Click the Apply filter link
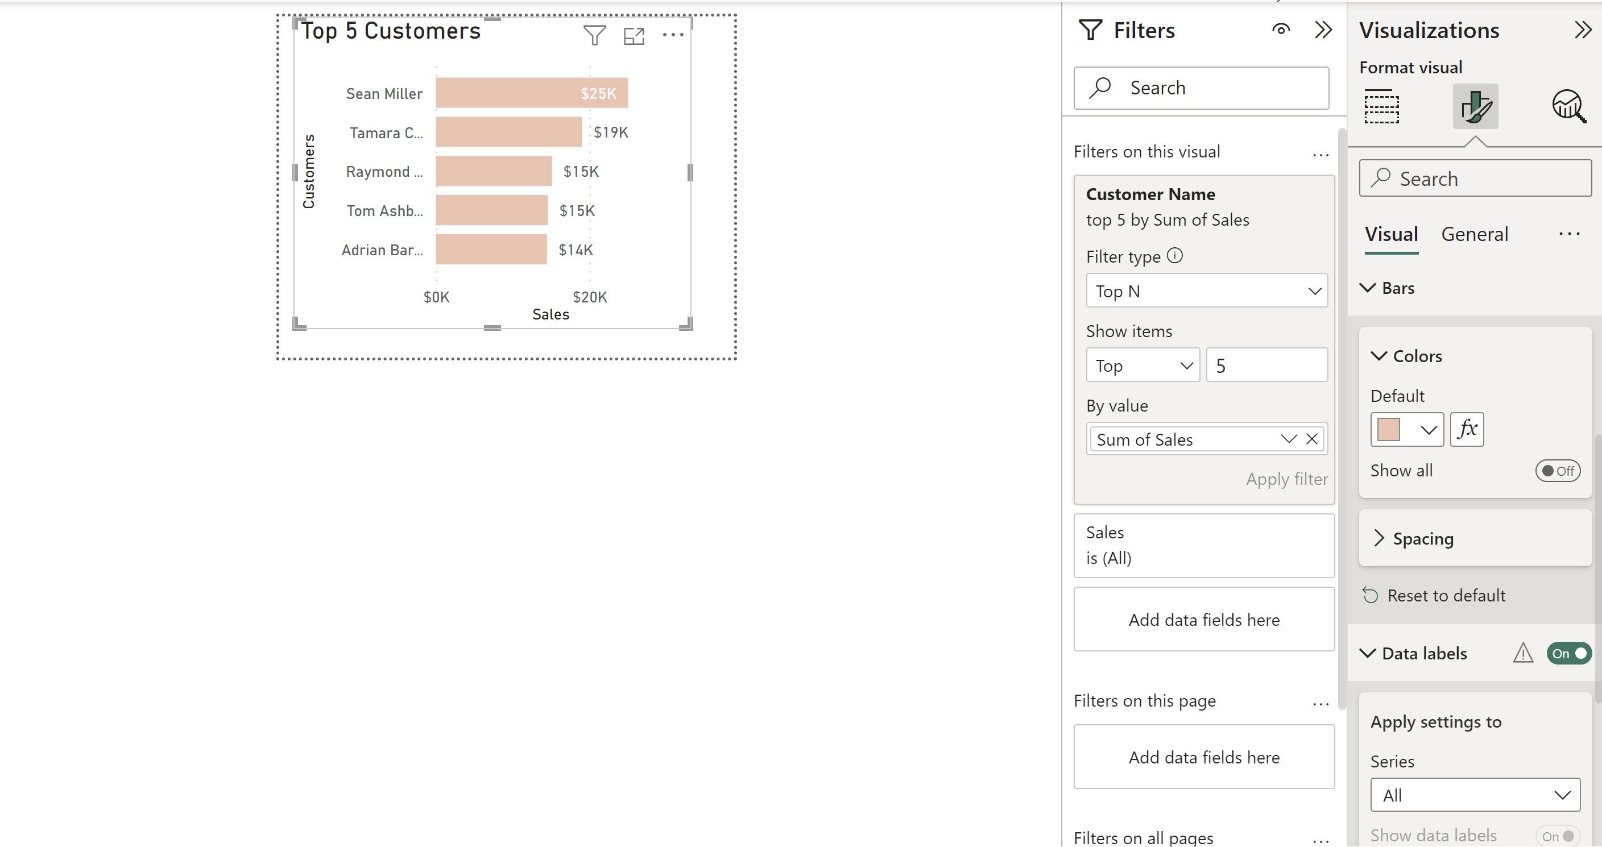This screenshot has height=847, width=1602. click(1286, 479)
